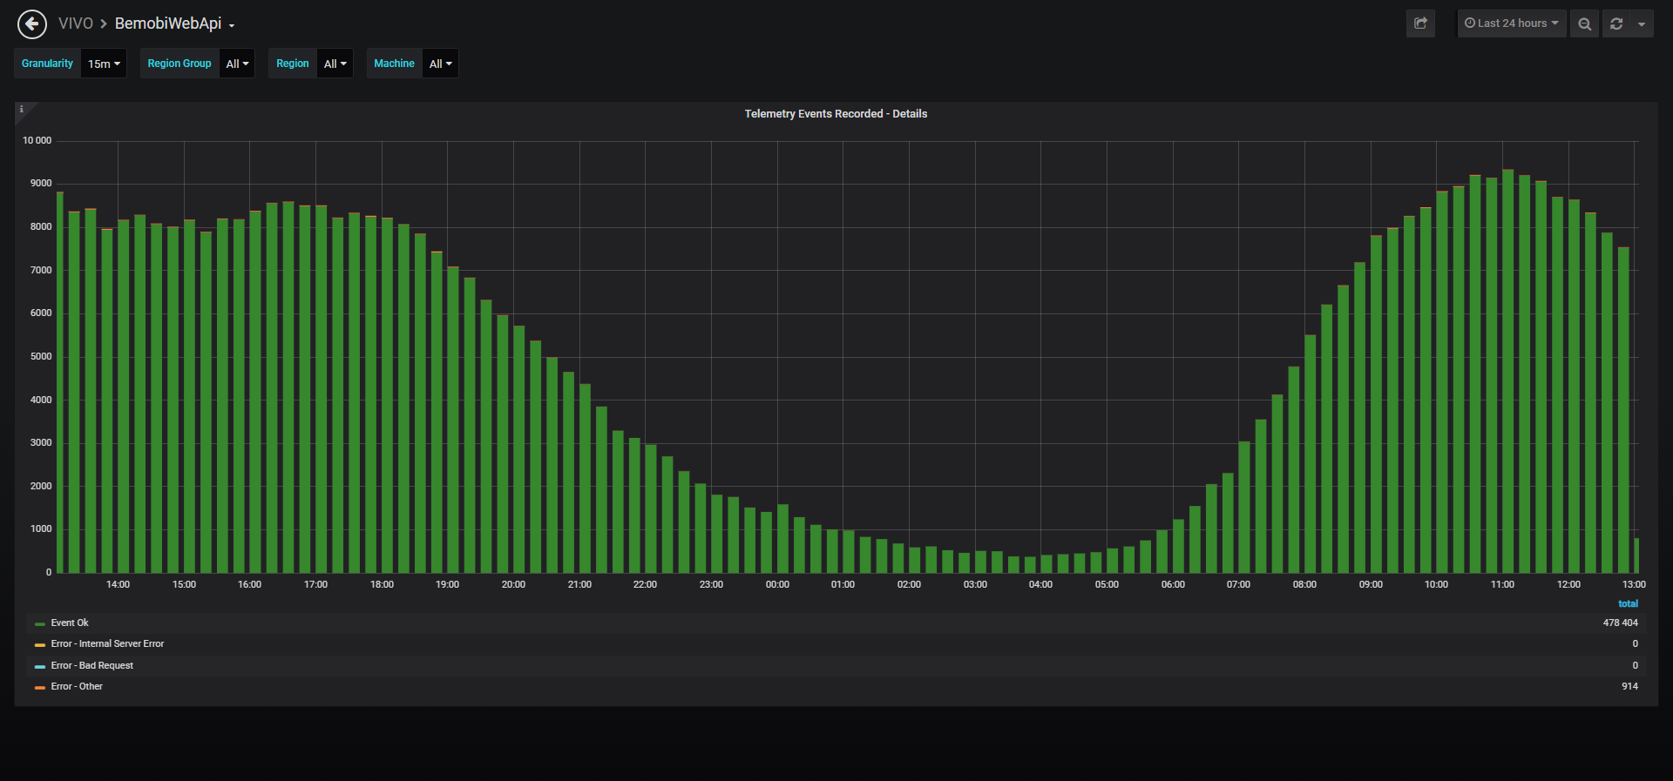Screen dimensions: 1673x781
Task: Click the panel info corner icon
Action: click(x=22, y=110)
